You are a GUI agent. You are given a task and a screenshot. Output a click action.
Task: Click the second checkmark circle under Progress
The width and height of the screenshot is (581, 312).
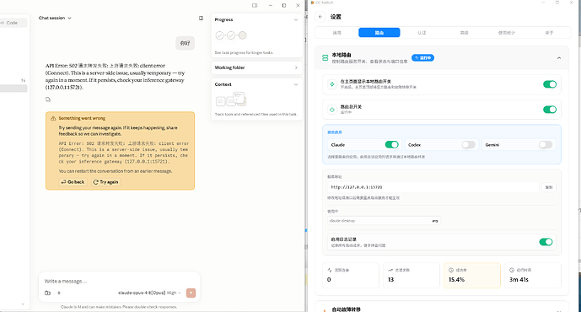point(231,35)
